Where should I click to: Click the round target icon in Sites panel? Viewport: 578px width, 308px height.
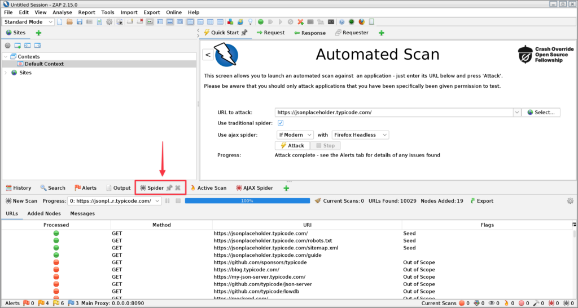[x=7, y=46]
